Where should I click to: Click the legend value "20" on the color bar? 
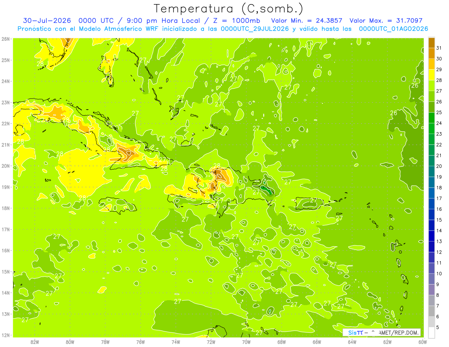point(439,166)
